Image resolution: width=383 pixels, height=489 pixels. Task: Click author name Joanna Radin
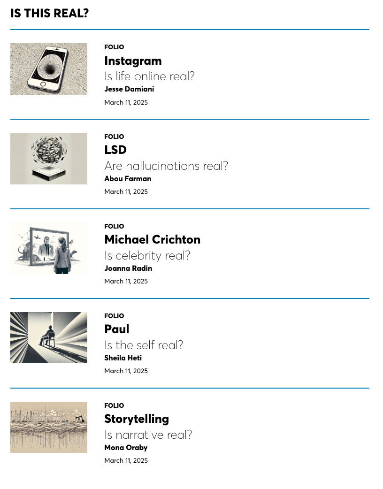point(128,268)
